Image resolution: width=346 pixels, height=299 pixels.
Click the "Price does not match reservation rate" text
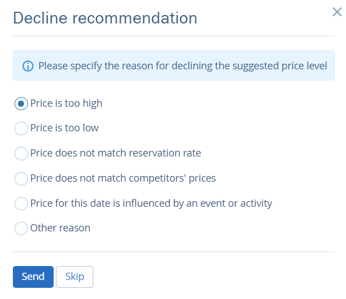[115, 153]
